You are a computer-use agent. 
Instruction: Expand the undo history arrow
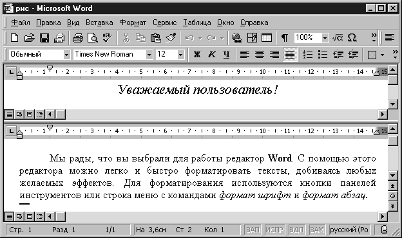point(200,39)
